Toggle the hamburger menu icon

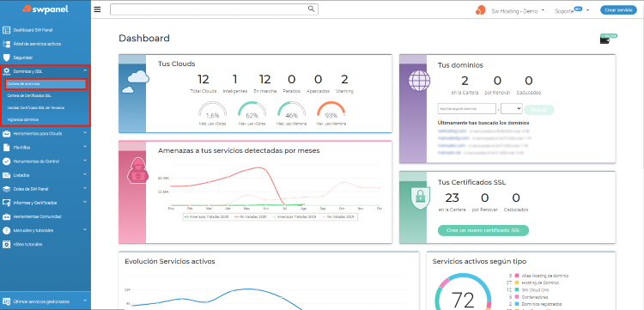pyautogui.click(x=97, y=9)
